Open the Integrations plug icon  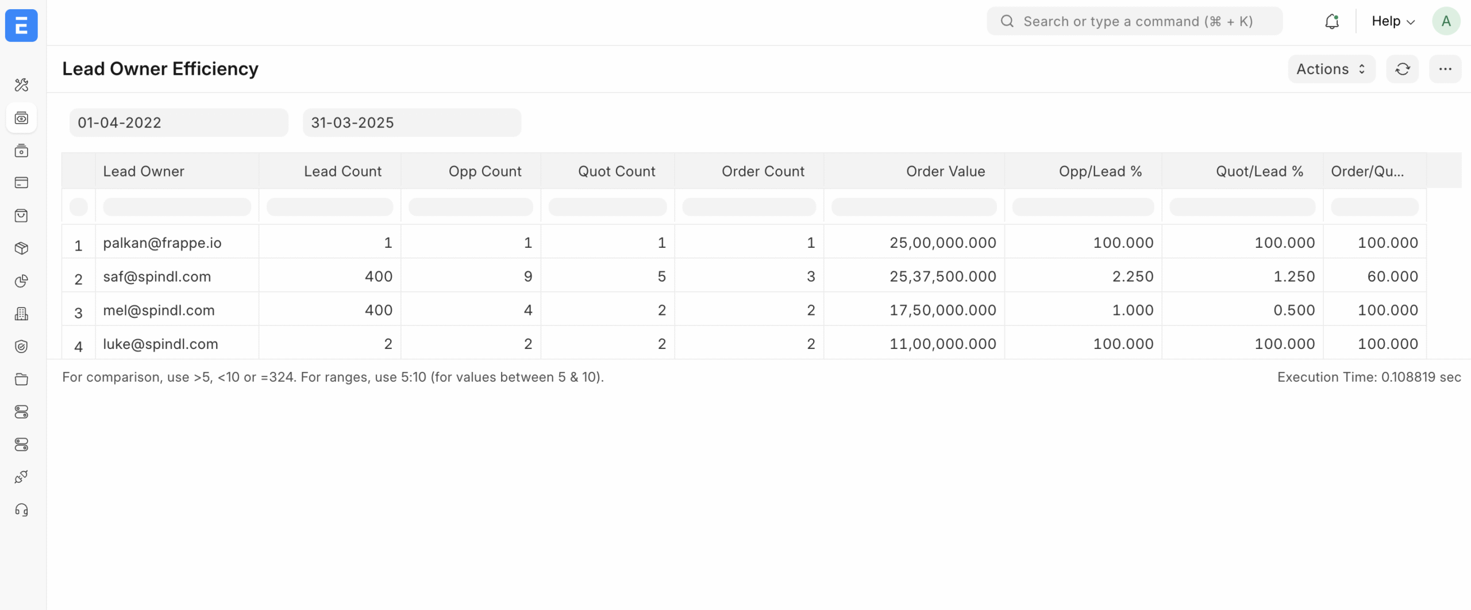pyautogui.click(x=21, y=477)
